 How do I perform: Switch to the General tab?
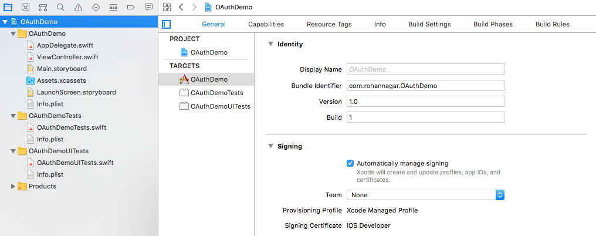pyautogui.click(x=214, y=24)
